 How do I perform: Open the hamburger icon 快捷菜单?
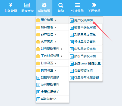[x=78, y=5]
